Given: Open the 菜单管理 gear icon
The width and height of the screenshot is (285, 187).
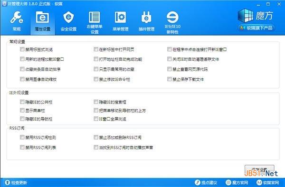Looking at the screenshot, I should click(x=120, y=21).
